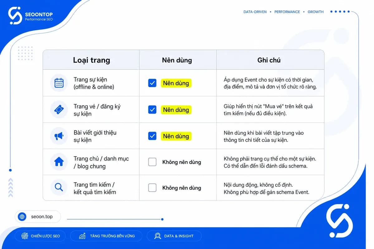374x249 pixels.
Task: Check the Trang tìm kiếm checkbox
Action: click(x=152, y=188)
